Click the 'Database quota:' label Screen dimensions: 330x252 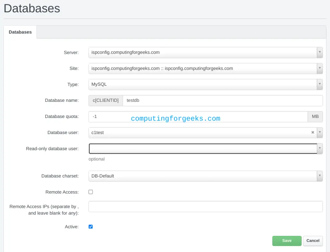coord(62,116)
